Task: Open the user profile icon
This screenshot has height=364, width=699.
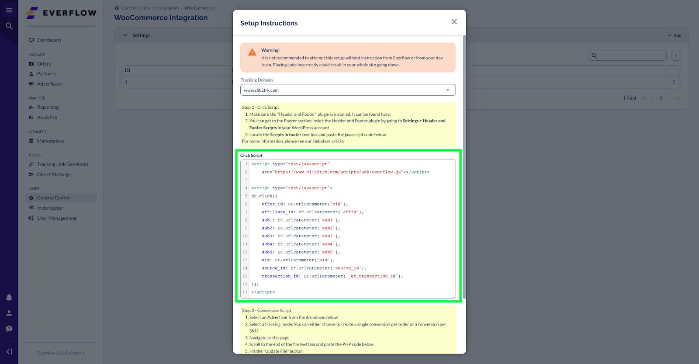Action: (x=9, y=313)
